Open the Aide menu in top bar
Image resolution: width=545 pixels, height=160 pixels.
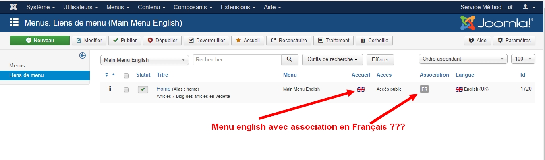click(272, 7)
